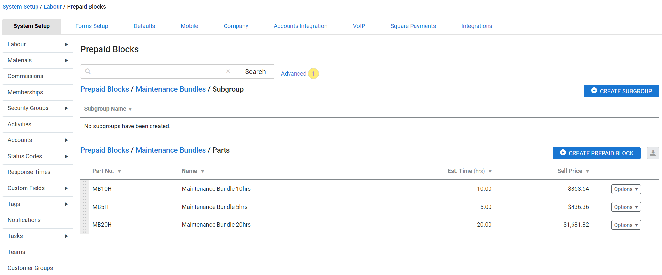Sort by Subgroup Name column
Image resolution: width=662 pixels, height=275 pixels.
108,109
